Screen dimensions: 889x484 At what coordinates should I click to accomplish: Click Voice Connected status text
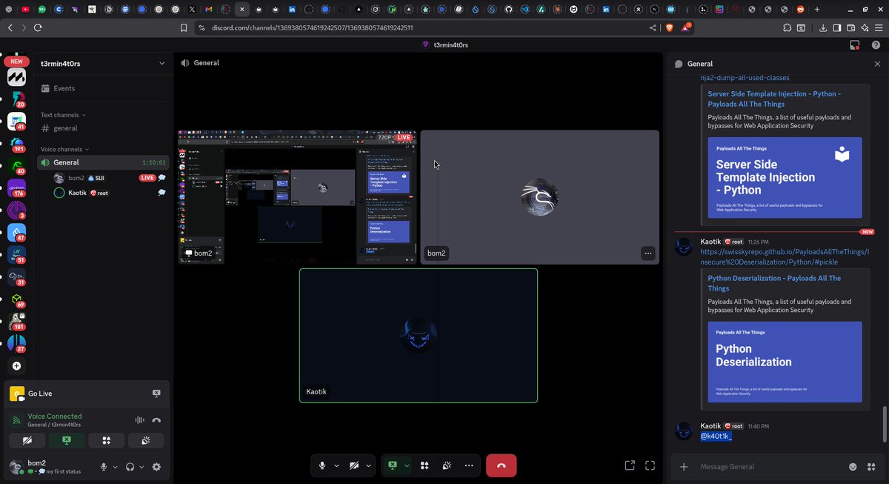click(x=55, y=417)
